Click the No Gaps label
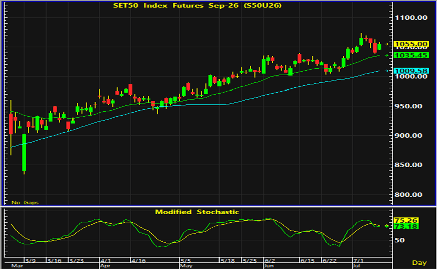This screenshot has height=270, width=438. click(x=25, y=202)
